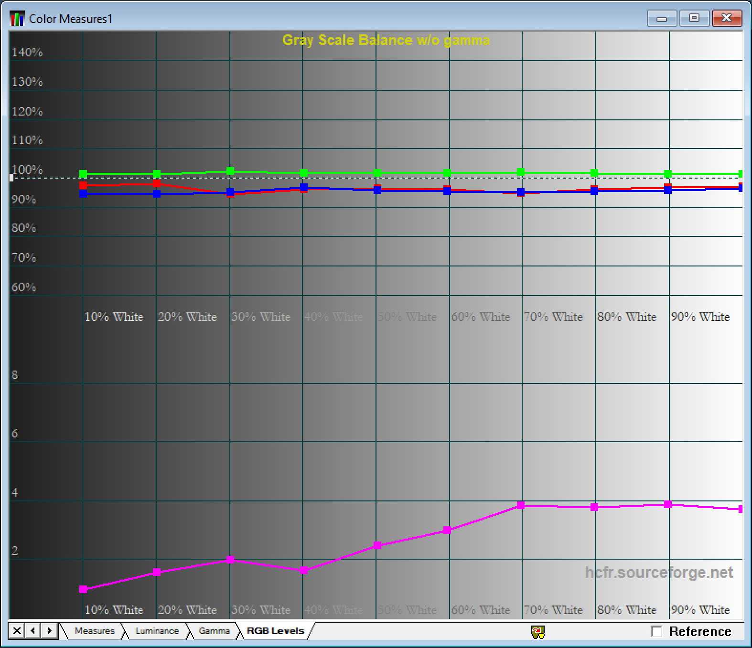Click the green data point at 30% White

230,171
